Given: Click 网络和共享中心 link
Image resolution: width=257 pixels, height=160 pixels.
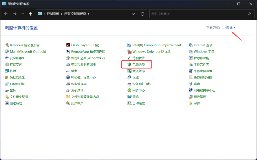Looking at the screenshot, I should click(204, 90).
